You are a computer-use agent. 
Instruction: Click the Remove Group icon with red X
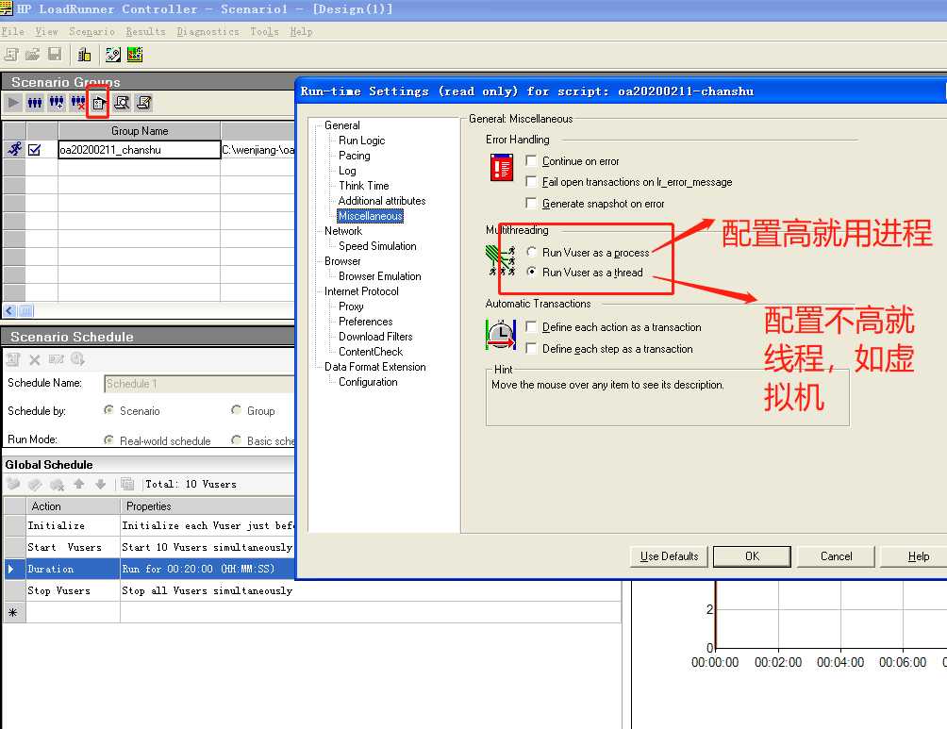click(x=78, y=103)
